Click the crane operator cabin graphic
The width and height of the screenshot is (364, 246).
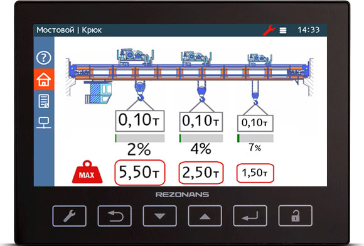point(99,92)
